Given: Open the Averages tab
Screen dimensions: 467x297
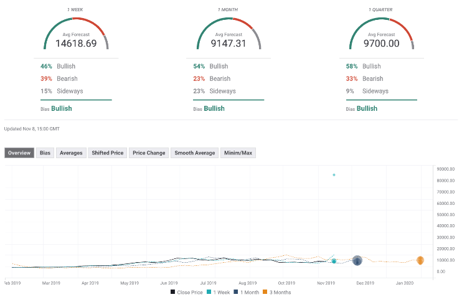Looking at the screenshot, I should [71, 153].
